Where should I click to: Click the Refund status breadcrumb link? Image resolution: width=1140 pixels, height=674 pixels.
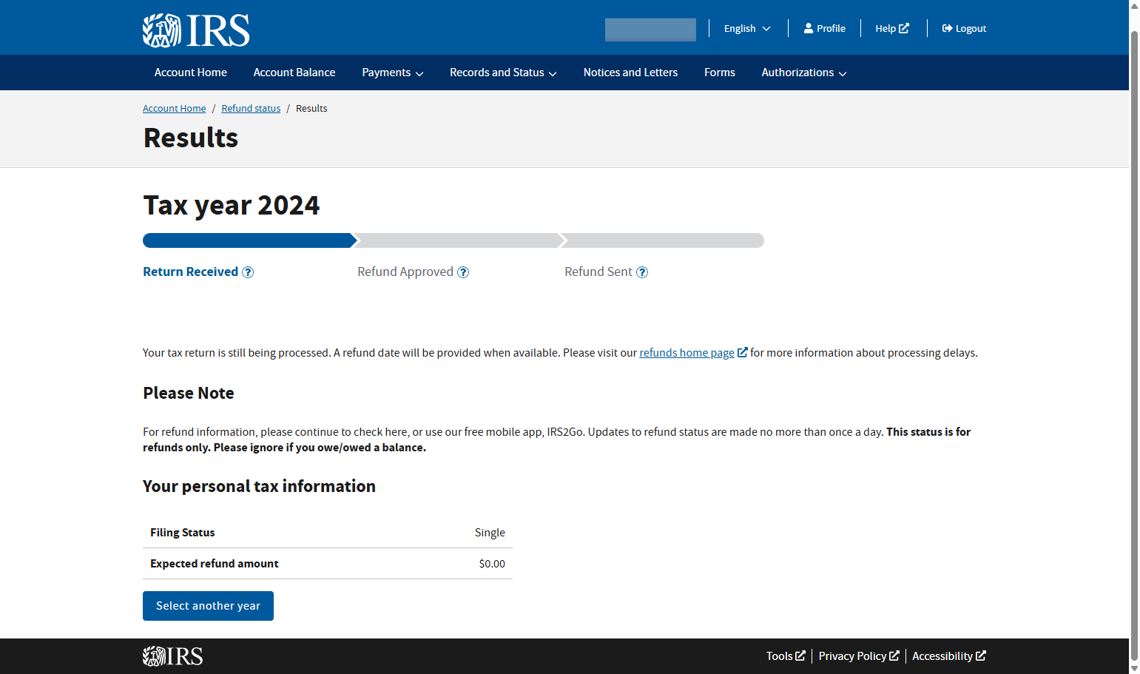click(251, 108)
